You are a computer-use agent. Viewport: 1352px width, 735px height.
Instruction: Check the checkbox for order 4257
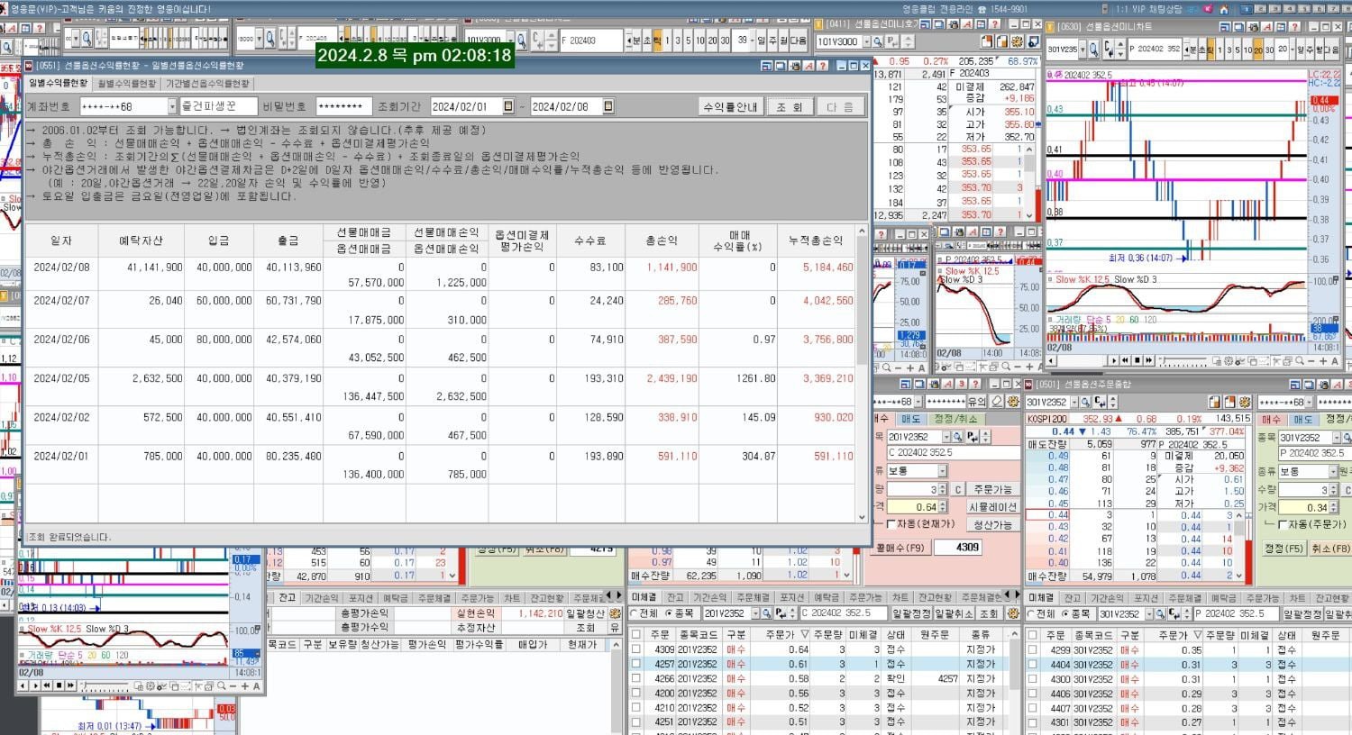point(636,664)
